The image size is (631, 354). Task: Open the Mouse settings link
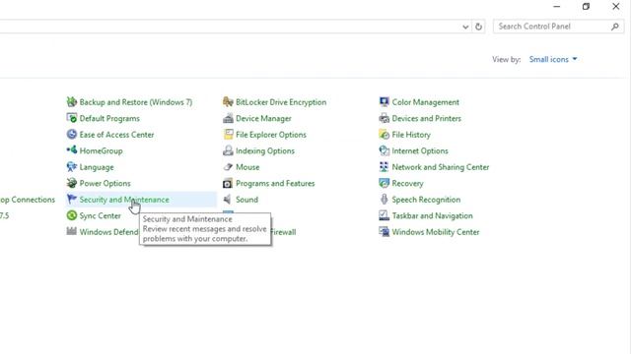click(x=247, y=167)
